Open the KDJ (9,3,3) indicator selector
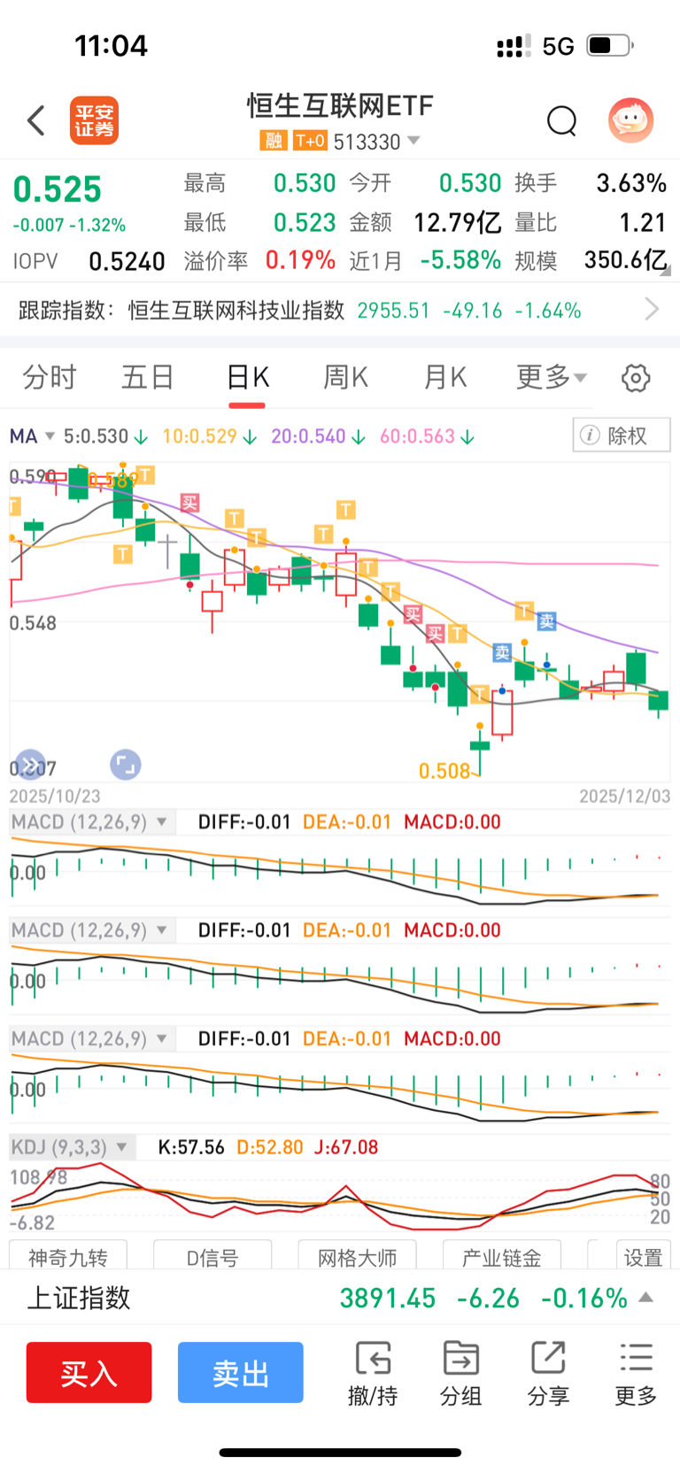Viewport: 680px width, 1472px height. [72, 1147]
